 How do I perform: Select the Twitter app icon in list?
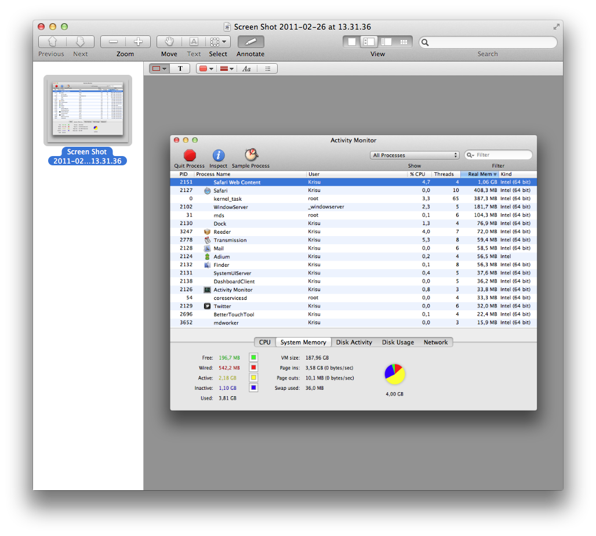(x=207, y=306)
